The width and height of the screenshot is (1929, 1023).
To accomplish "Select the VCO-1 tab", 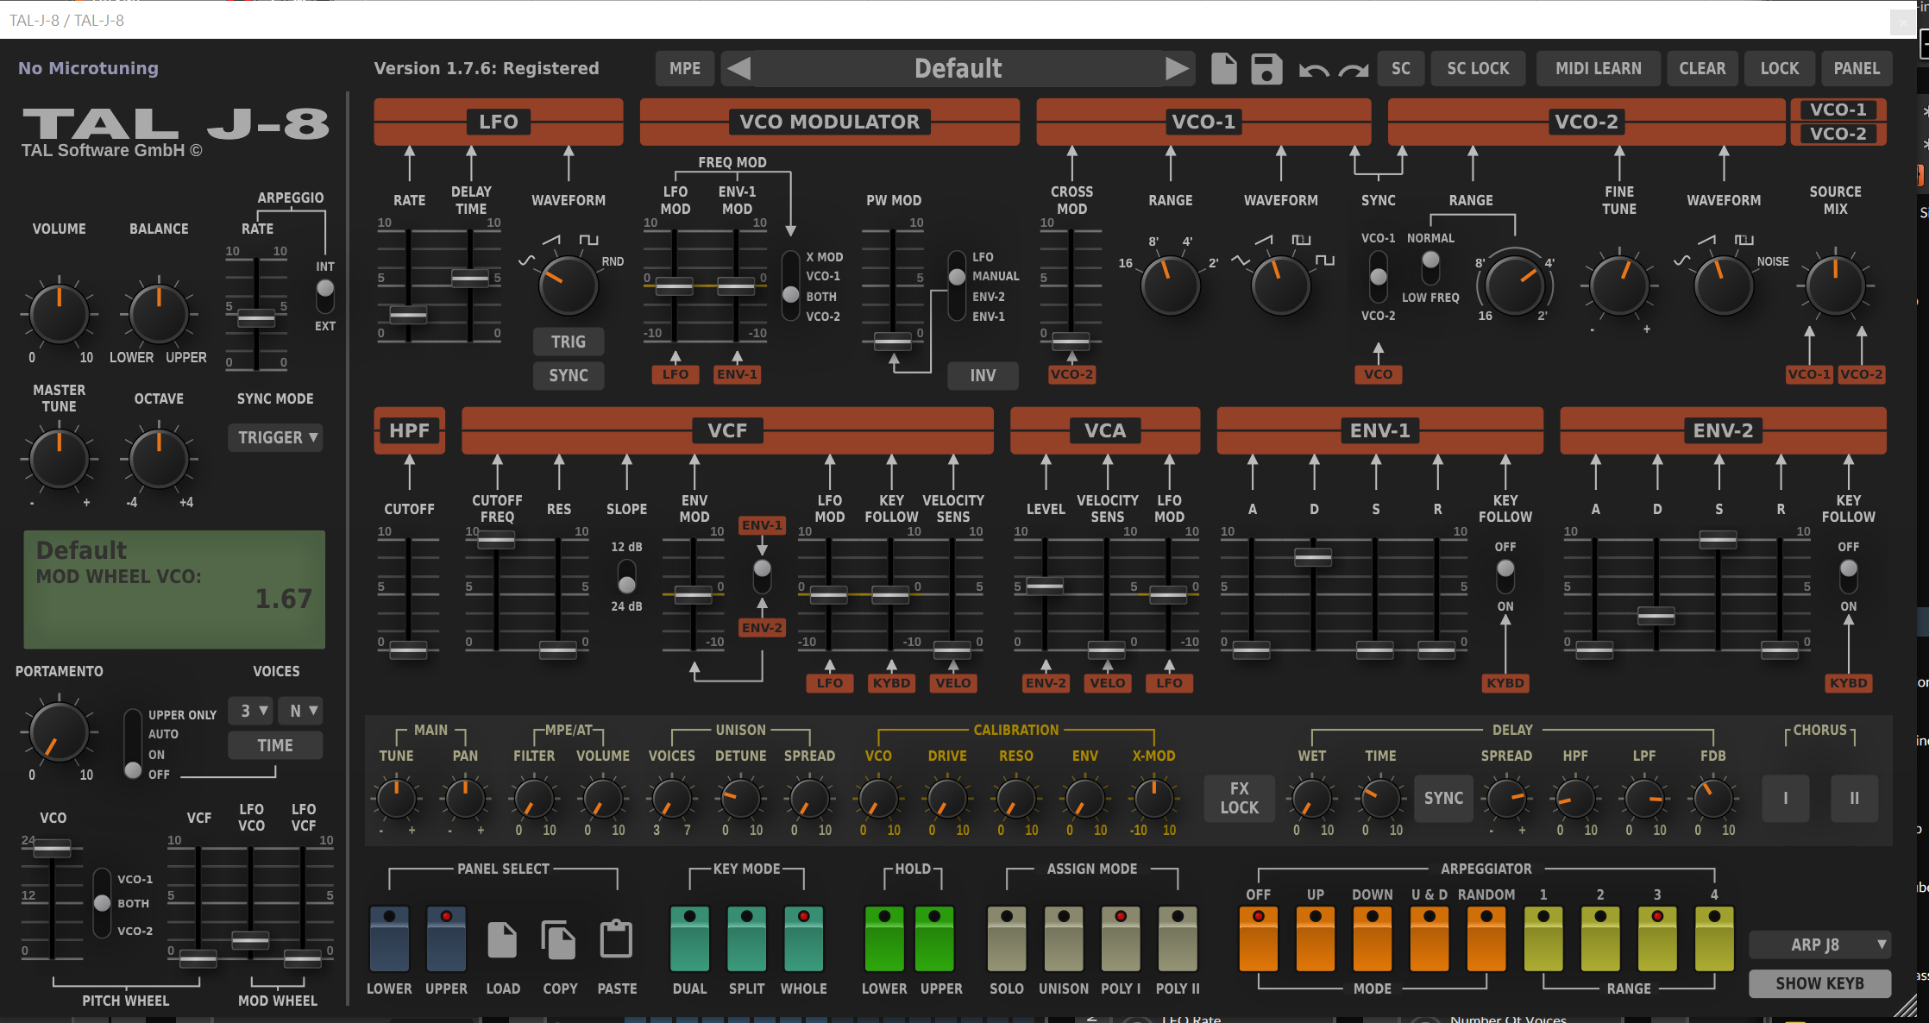I will [1838, 110].
